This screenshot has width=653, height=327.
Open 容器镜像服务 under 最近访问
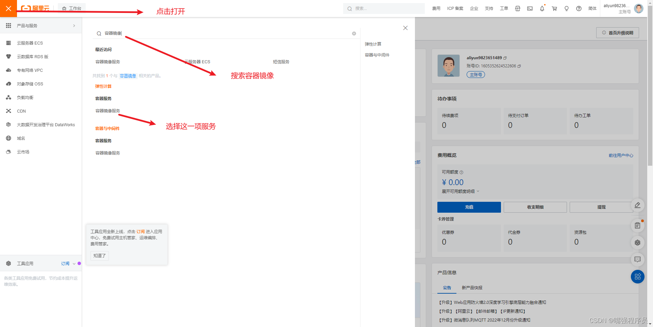coord(108,62)
